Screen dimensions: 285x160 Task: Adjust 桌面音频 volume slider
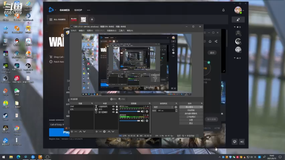coord(130,121)
